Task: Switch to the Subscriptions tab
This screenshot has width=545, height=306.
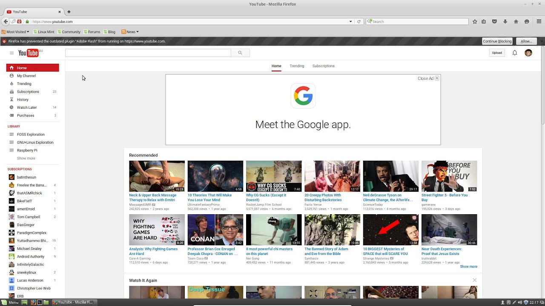Action: click(x=324, y=66)
